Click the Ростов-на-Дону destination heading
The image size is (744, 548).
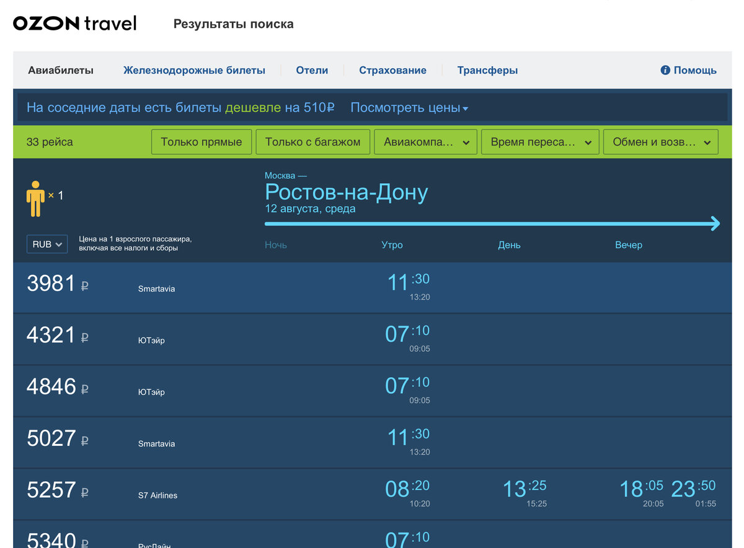point(346,193)
